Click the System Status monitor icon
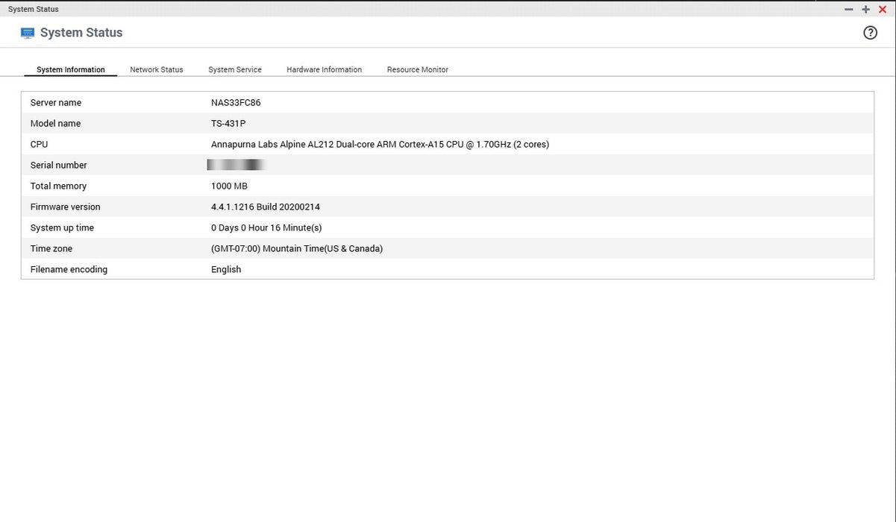 point(28,33)
